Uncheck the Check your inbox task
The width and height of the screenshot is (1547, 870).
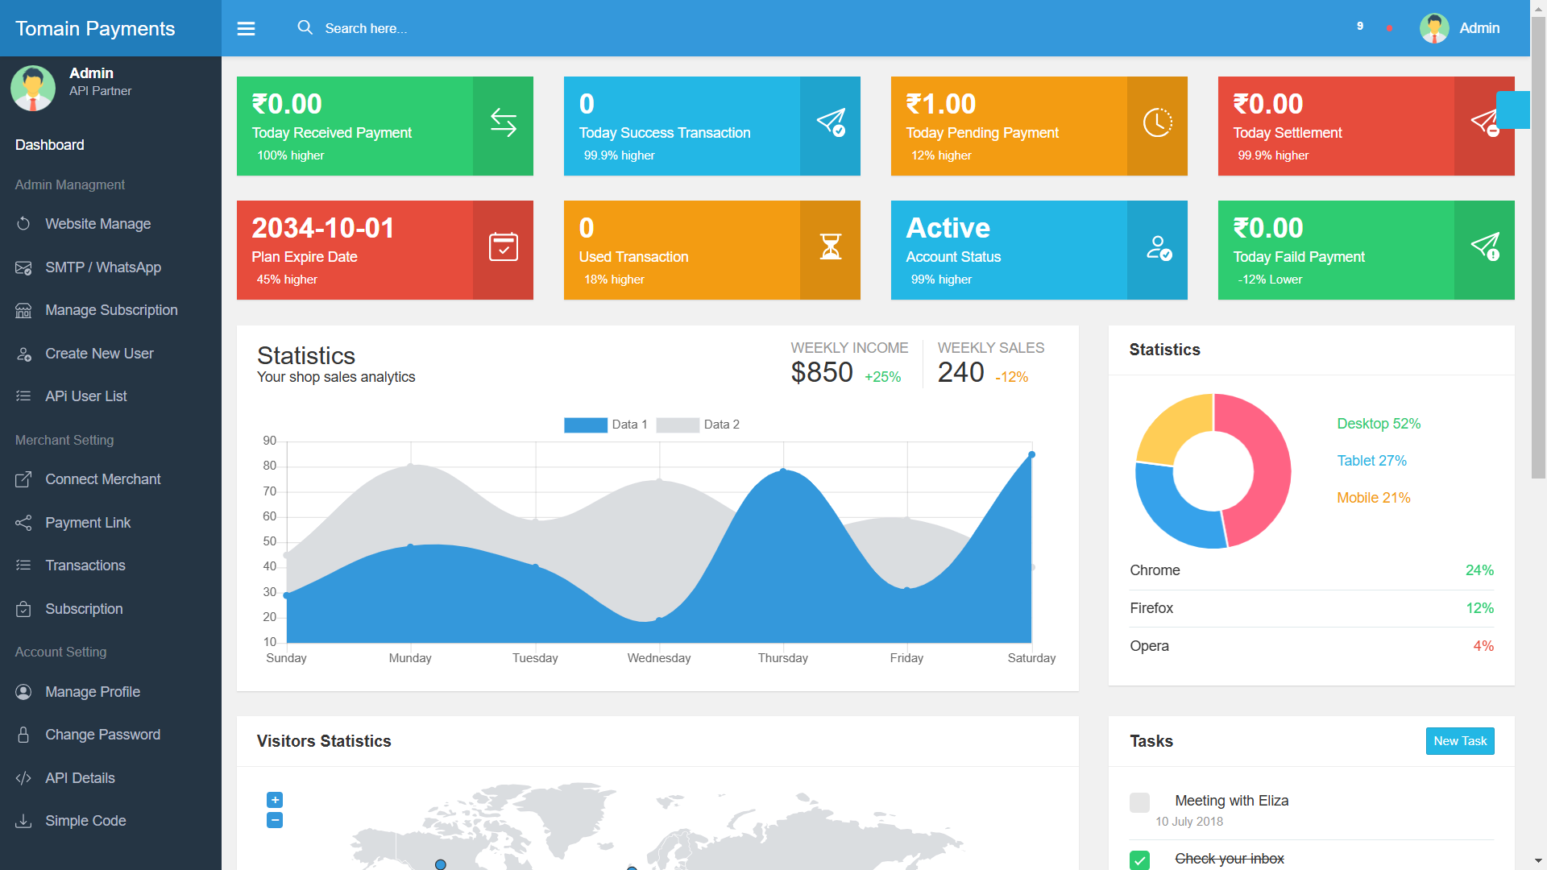coord(1139,860)
